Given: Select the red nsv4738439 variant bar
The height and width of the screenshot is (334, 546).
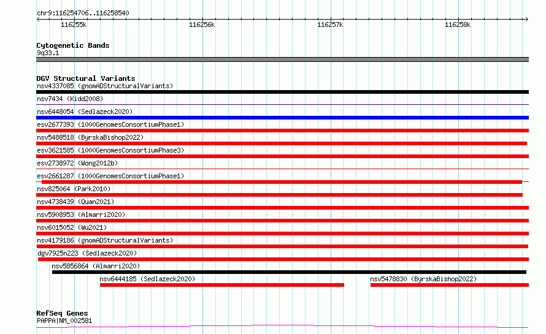Looking at the screenshot, I should pyautogui.click(x=282, y=208).
